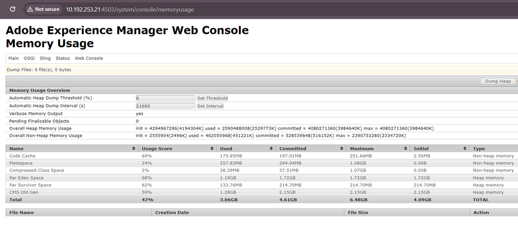Open the Main menu
Viewport: 518px width, 238px height.
[x=13, y=58]
